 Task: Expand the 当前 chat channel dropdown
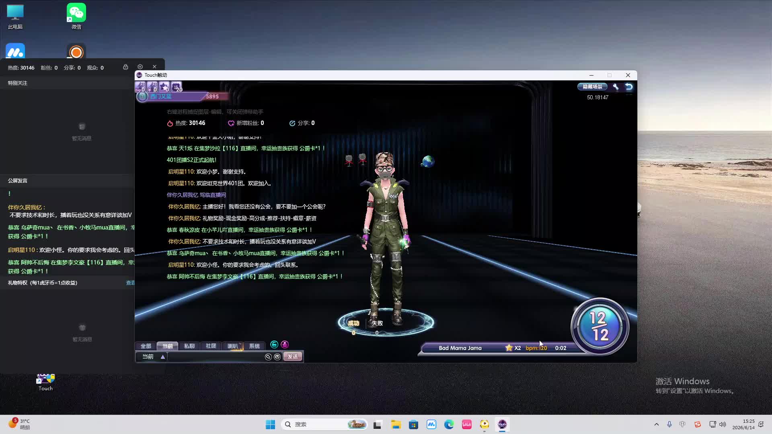(151, 356)
